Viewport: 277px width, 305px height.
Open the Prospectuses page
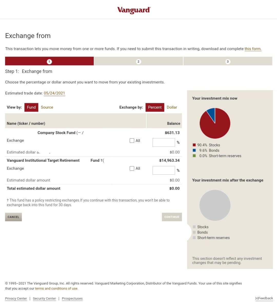pos(72,298)
